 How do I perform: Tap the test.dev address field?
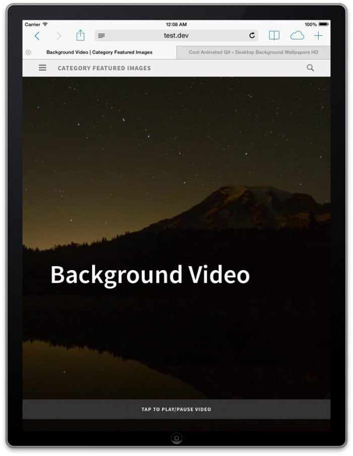point(176,35)
